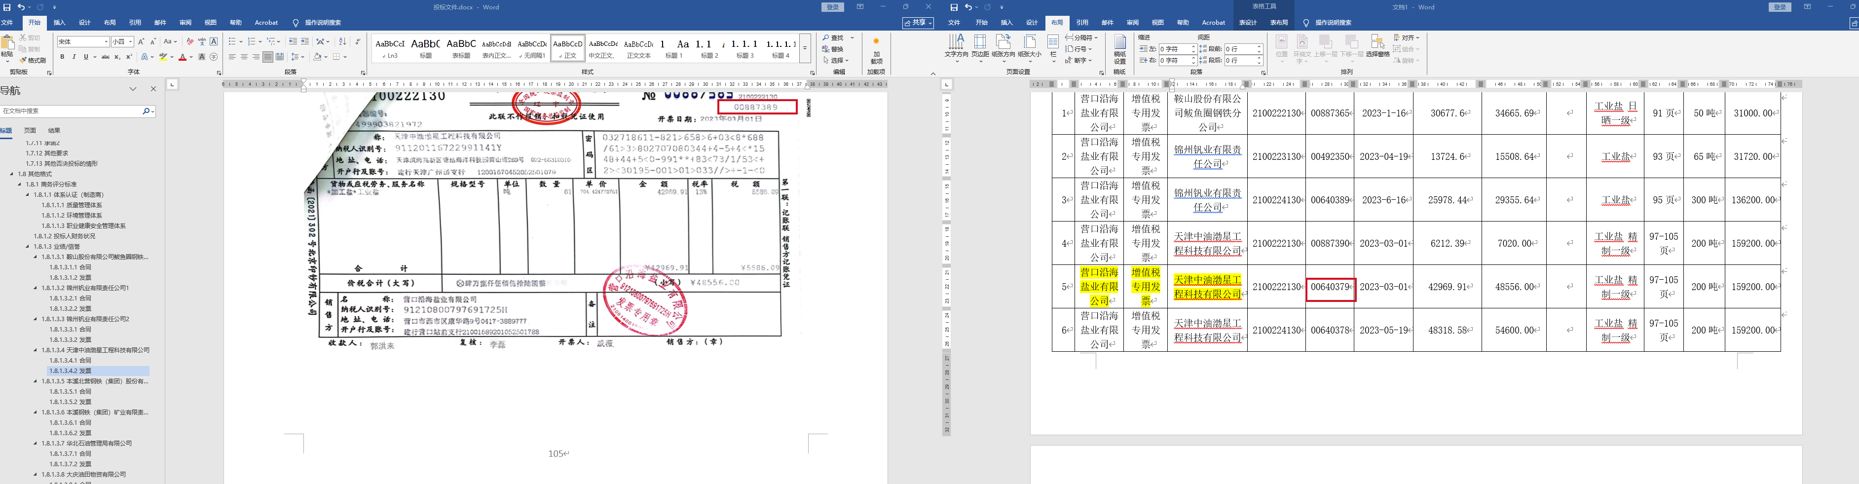Screen dimensions: 1859x484
Task: Close the navigation pane
Action: tap(153, 89)
